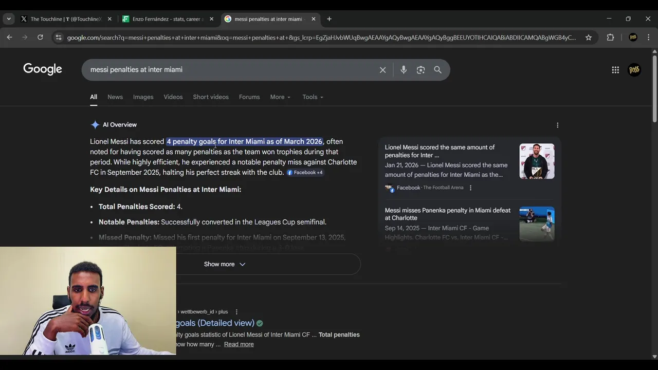Image resolution: width=658 pixels, height=370 pixels.
Task: Switch to Videos results
Action: (x=173, y=97)
